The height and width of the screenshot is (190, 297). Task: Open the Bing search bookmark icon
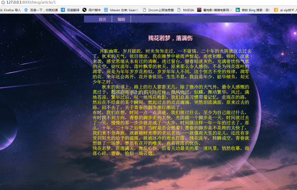[x=238, y=10]
